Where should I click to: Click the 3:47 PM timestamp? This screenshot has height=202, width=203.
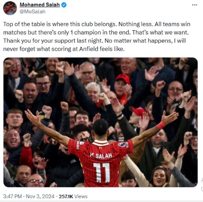pyautogui.click(x=12, y=196)
